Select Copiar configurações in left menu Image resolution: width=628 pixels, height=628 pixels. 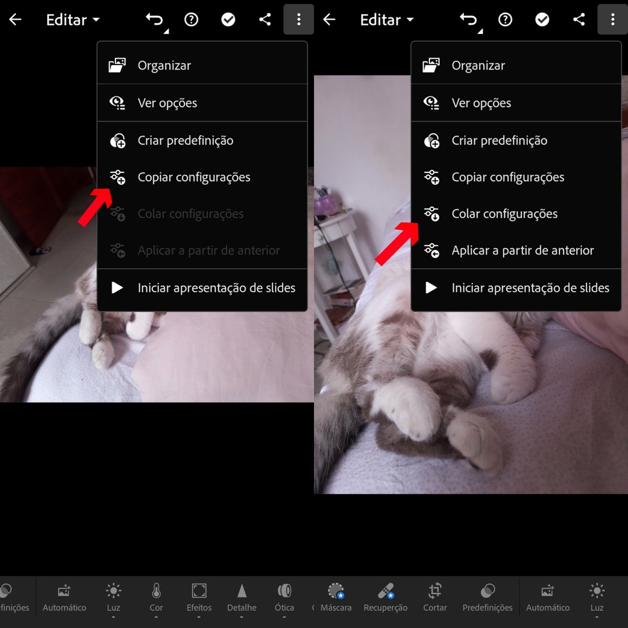coord(202,177)
